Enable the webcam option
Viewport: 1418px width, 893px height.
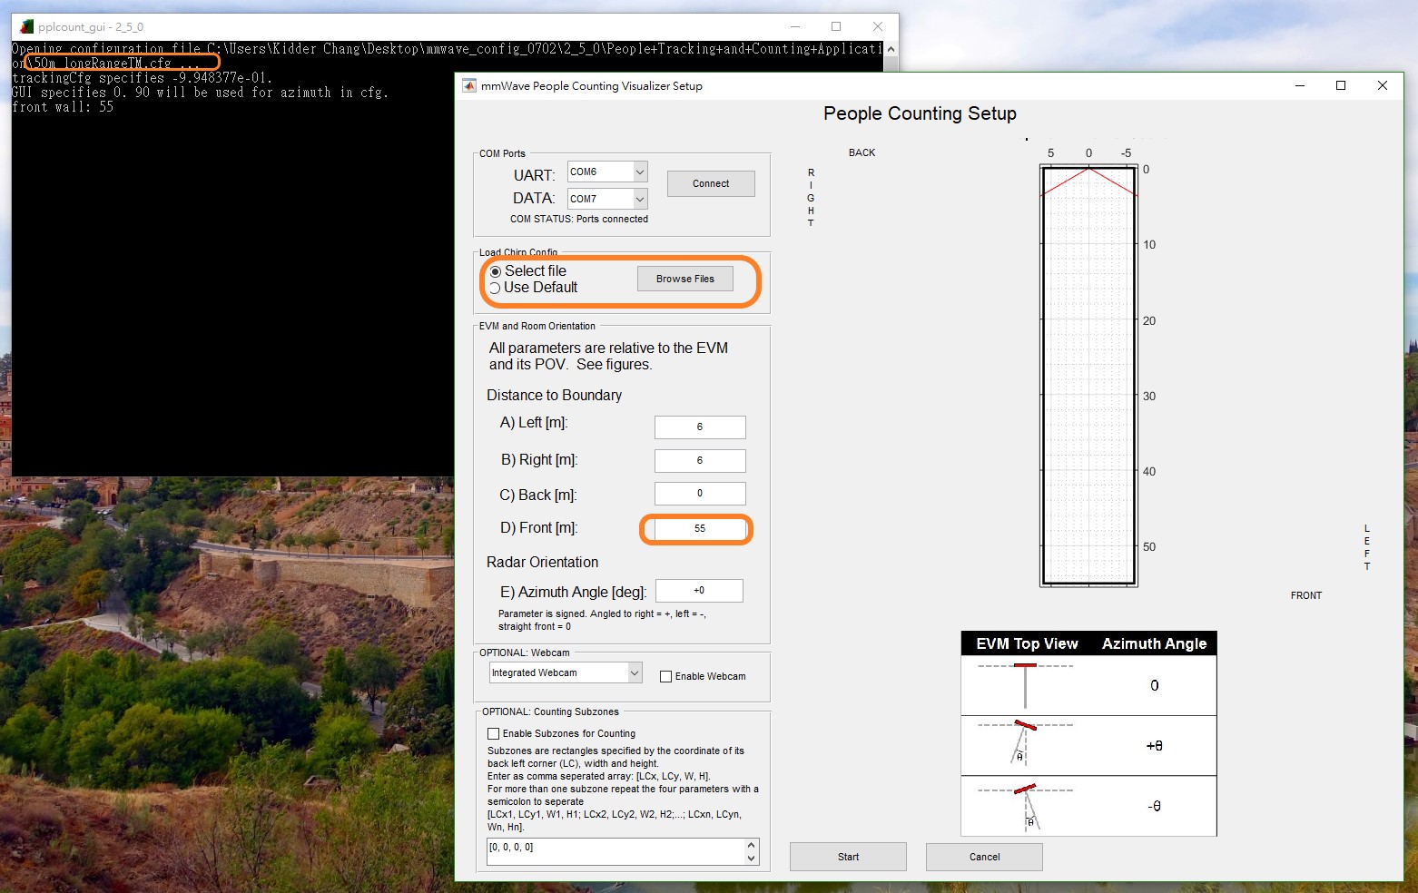[x=666, y=676]
